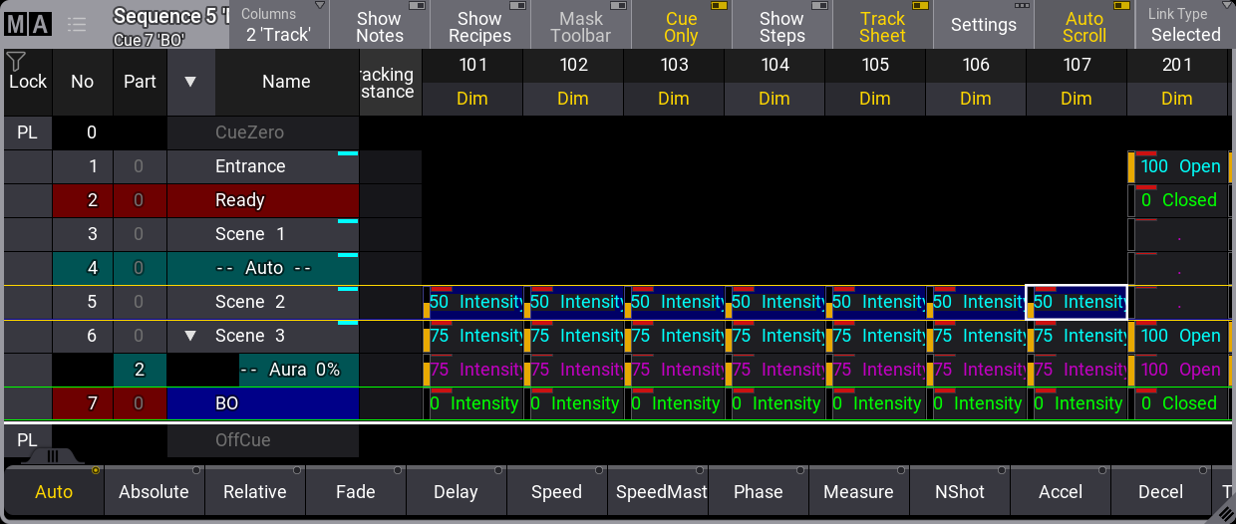
Task: Select the Fade layer tab
Action: [355, 491]
